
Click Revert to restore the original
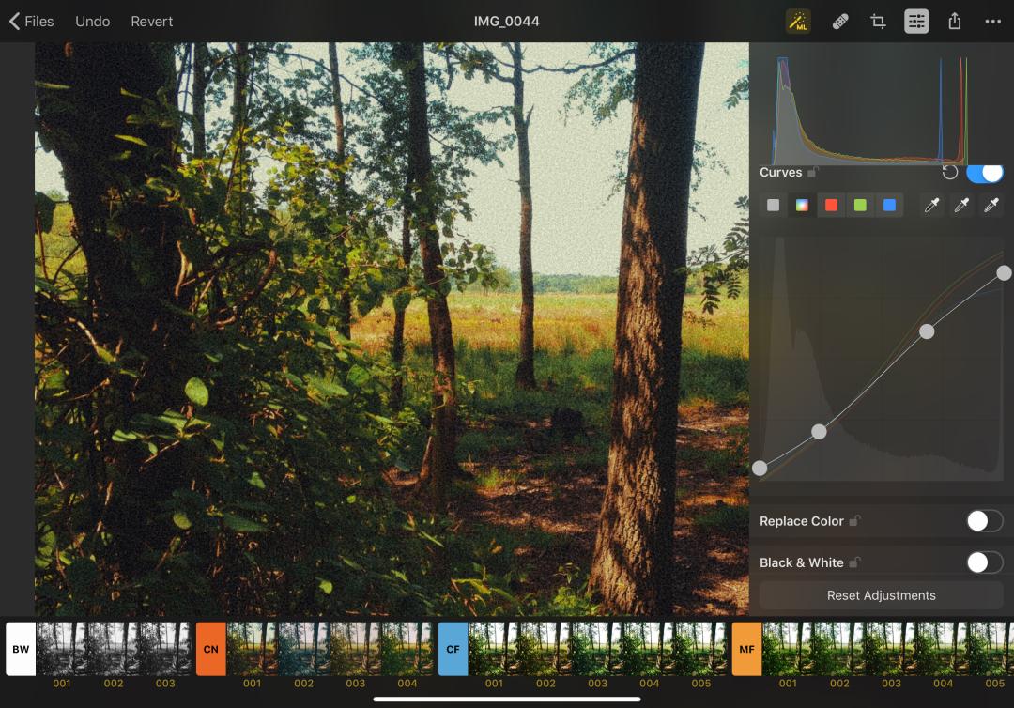pyautogui.click(x=151, y=22)
